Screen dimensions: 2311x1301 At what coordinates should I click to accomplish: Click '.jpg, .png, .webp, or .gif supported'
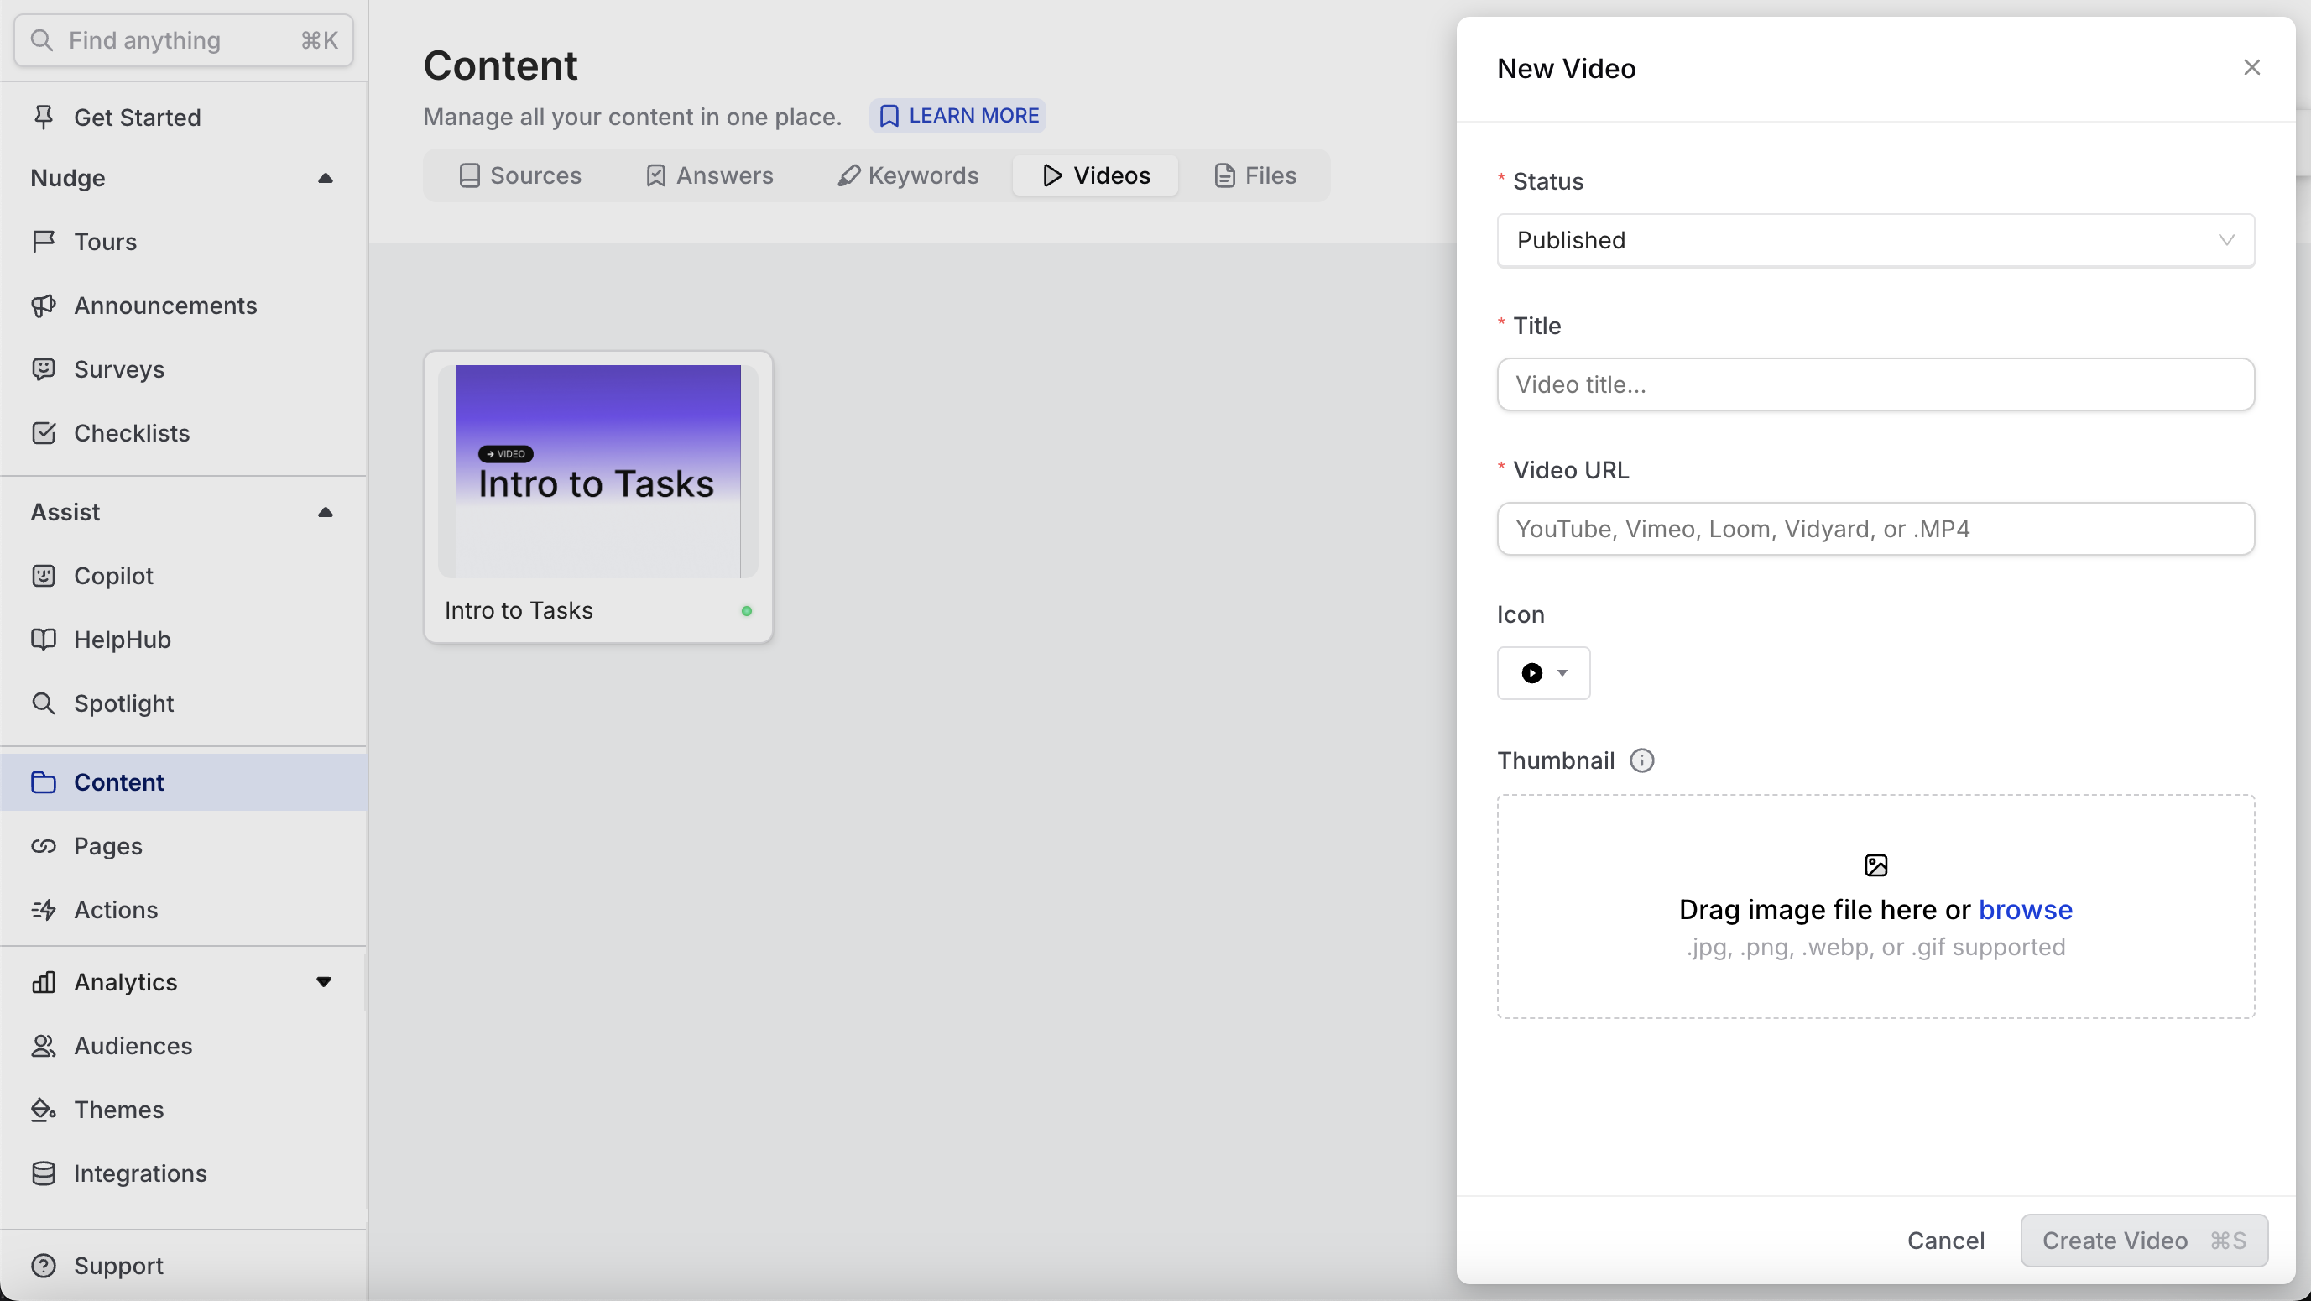click(1875, 948)
